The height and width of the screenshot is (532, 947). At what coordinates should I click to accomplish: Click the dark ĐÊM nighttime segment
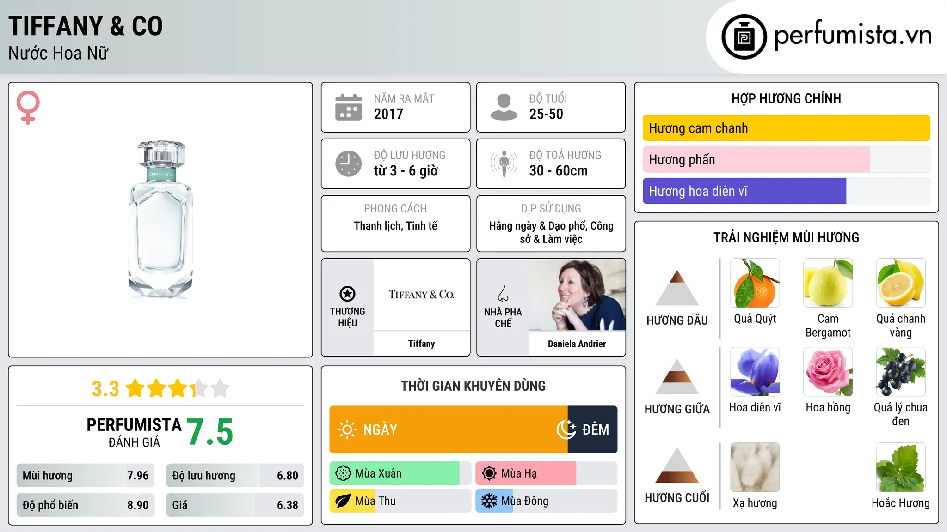click(592, 429)
